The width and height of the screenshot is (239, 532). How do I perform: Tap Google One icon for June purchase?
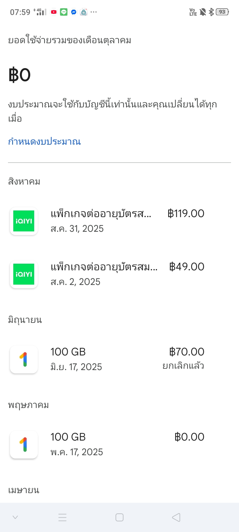tap(24, 359)
